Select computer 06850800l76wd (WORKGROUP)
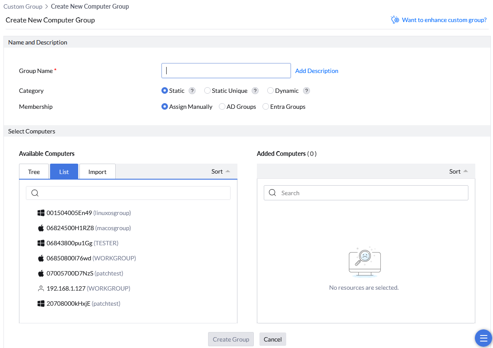 87,258
